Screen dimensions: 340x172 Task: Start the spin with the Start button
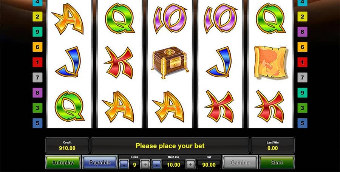277,163
